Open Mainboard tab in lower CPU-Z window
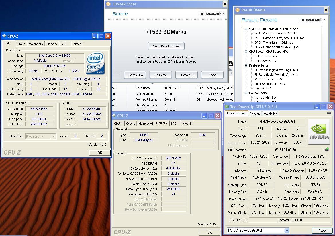 tap(146, 124)
